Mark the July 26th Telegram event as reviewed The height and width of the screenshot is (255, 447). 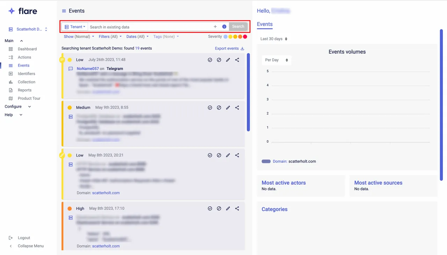click(x=210, y=60)
